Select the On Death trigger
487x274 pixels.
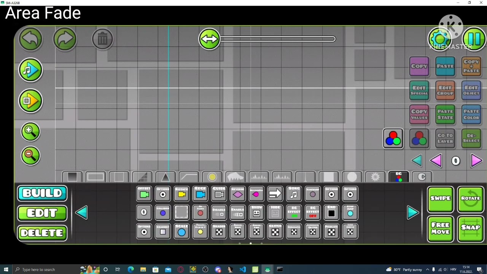[200, 213]
